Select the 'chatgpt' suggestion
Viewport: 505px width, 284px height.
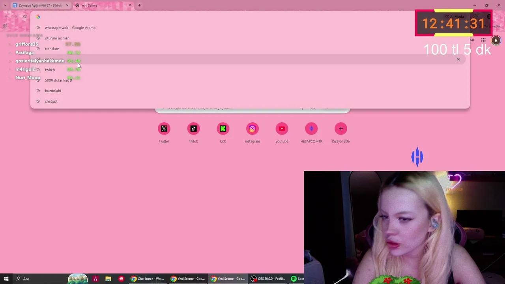click(x=250, y=101)
